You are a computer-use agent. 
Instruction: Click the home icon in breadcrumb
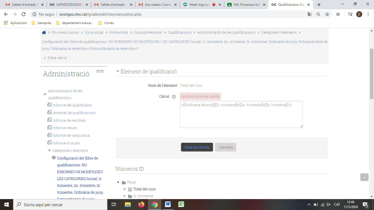(x=44, y=33)
